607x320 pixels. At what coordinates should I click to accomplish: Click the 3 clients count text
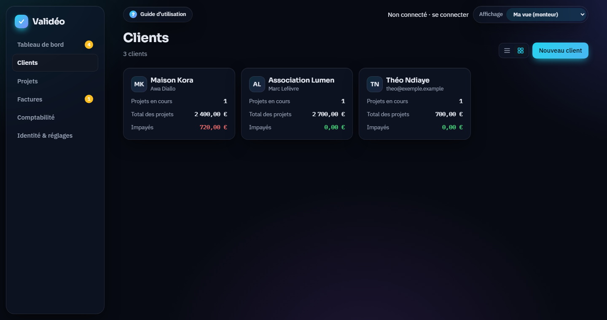click(135, 54)
